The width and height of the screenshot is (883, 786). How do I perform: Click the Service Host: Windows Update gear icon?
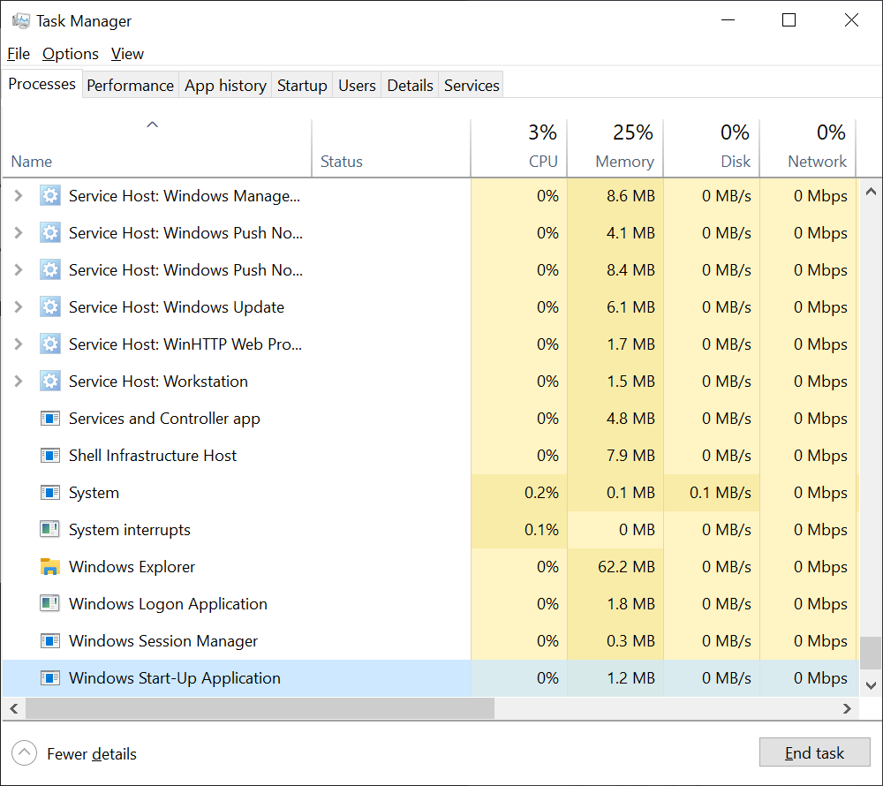(50, 307)
